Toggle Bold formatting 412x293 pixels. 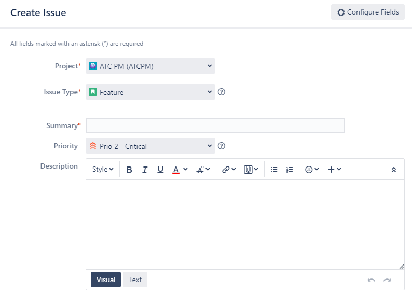129,170
